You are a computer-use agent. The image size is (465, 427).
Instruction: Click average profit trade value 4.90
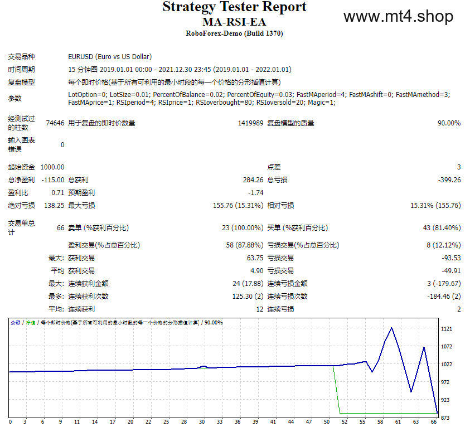[257, 271]
